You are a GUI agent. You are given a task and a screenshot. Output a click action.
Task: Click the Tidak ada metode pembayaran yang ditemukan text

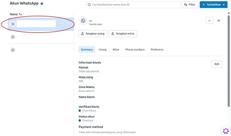pyautogui.click(x=107, y=132)
